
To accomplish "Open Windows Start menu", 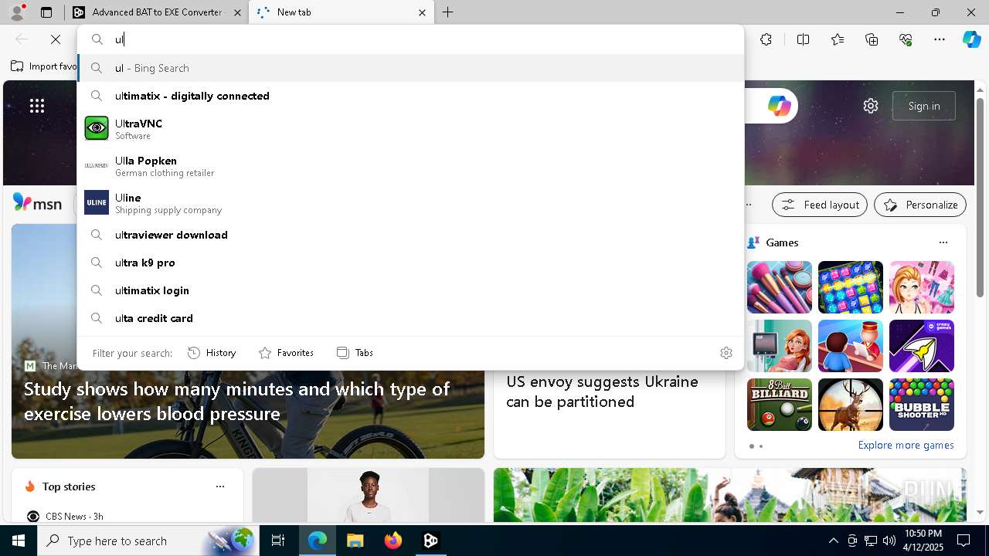I will (x=19, y=541).
